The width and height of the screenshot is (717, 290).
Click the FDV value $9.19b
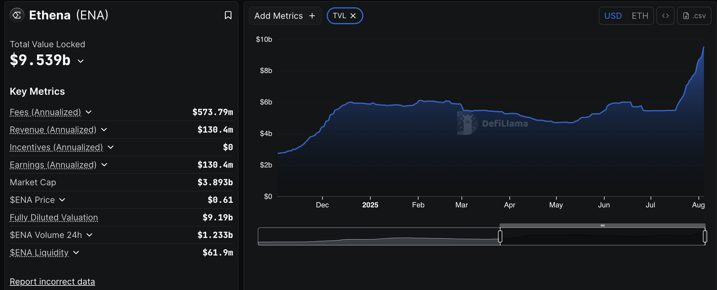(x=218, y=217)
